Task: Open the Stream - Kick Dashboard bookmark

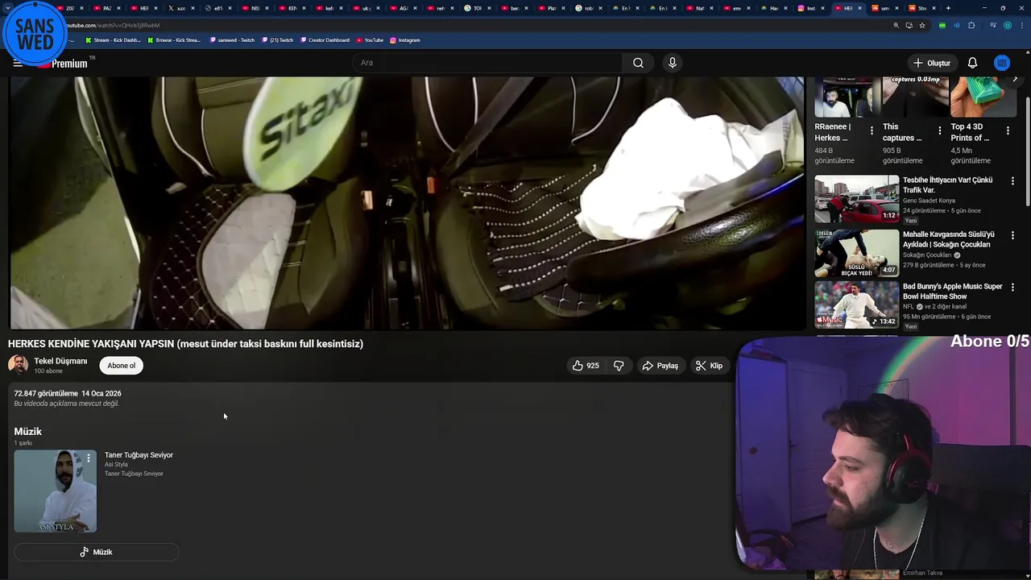Action: (x=113, y=39)
